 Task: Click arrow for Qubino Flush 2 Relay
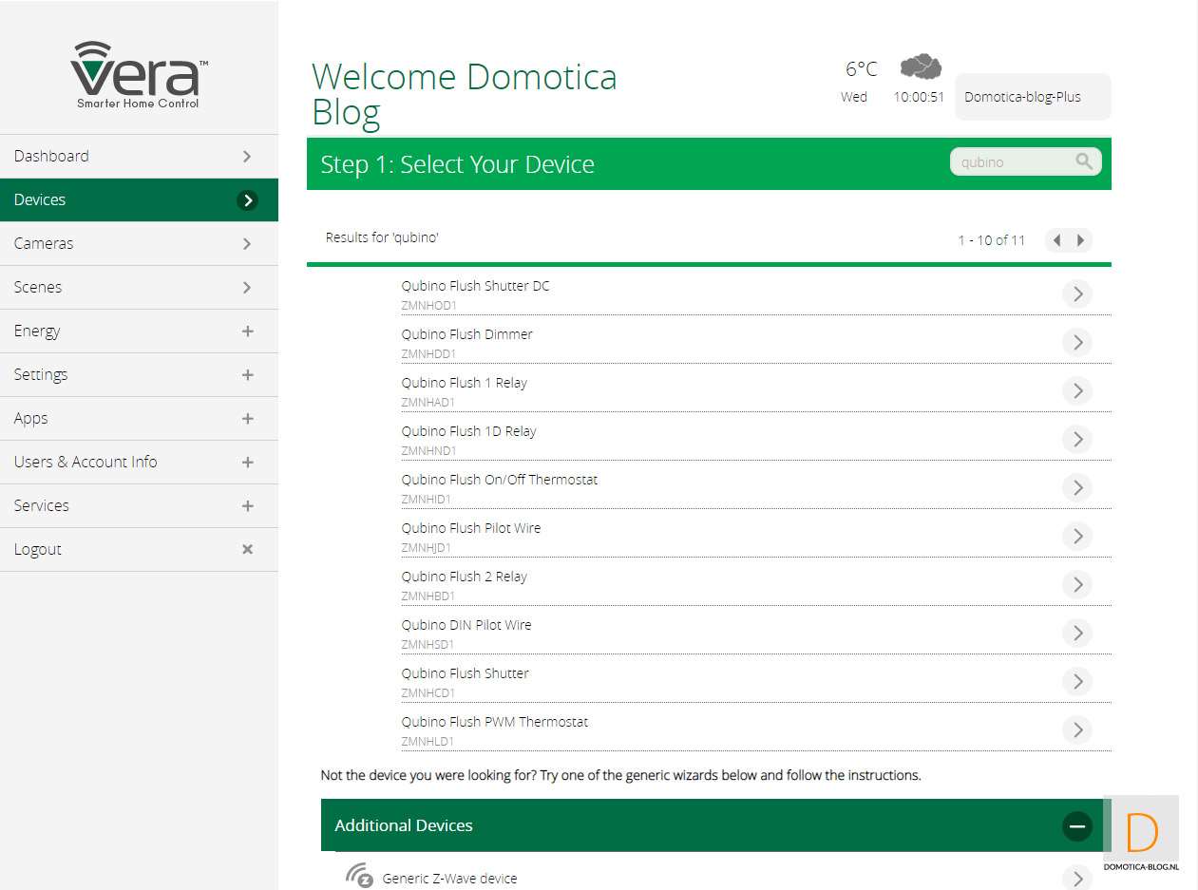[1076, 584]
